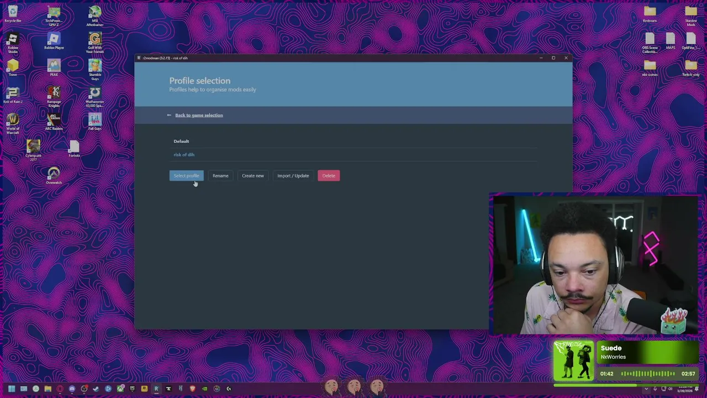Select the Roblox Player desktop shortcut
Screen dimensions: 707x398
(54, 41)
